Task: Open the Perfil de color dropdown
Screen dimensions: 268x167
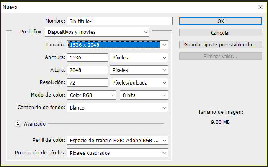Action: point(118,140)
